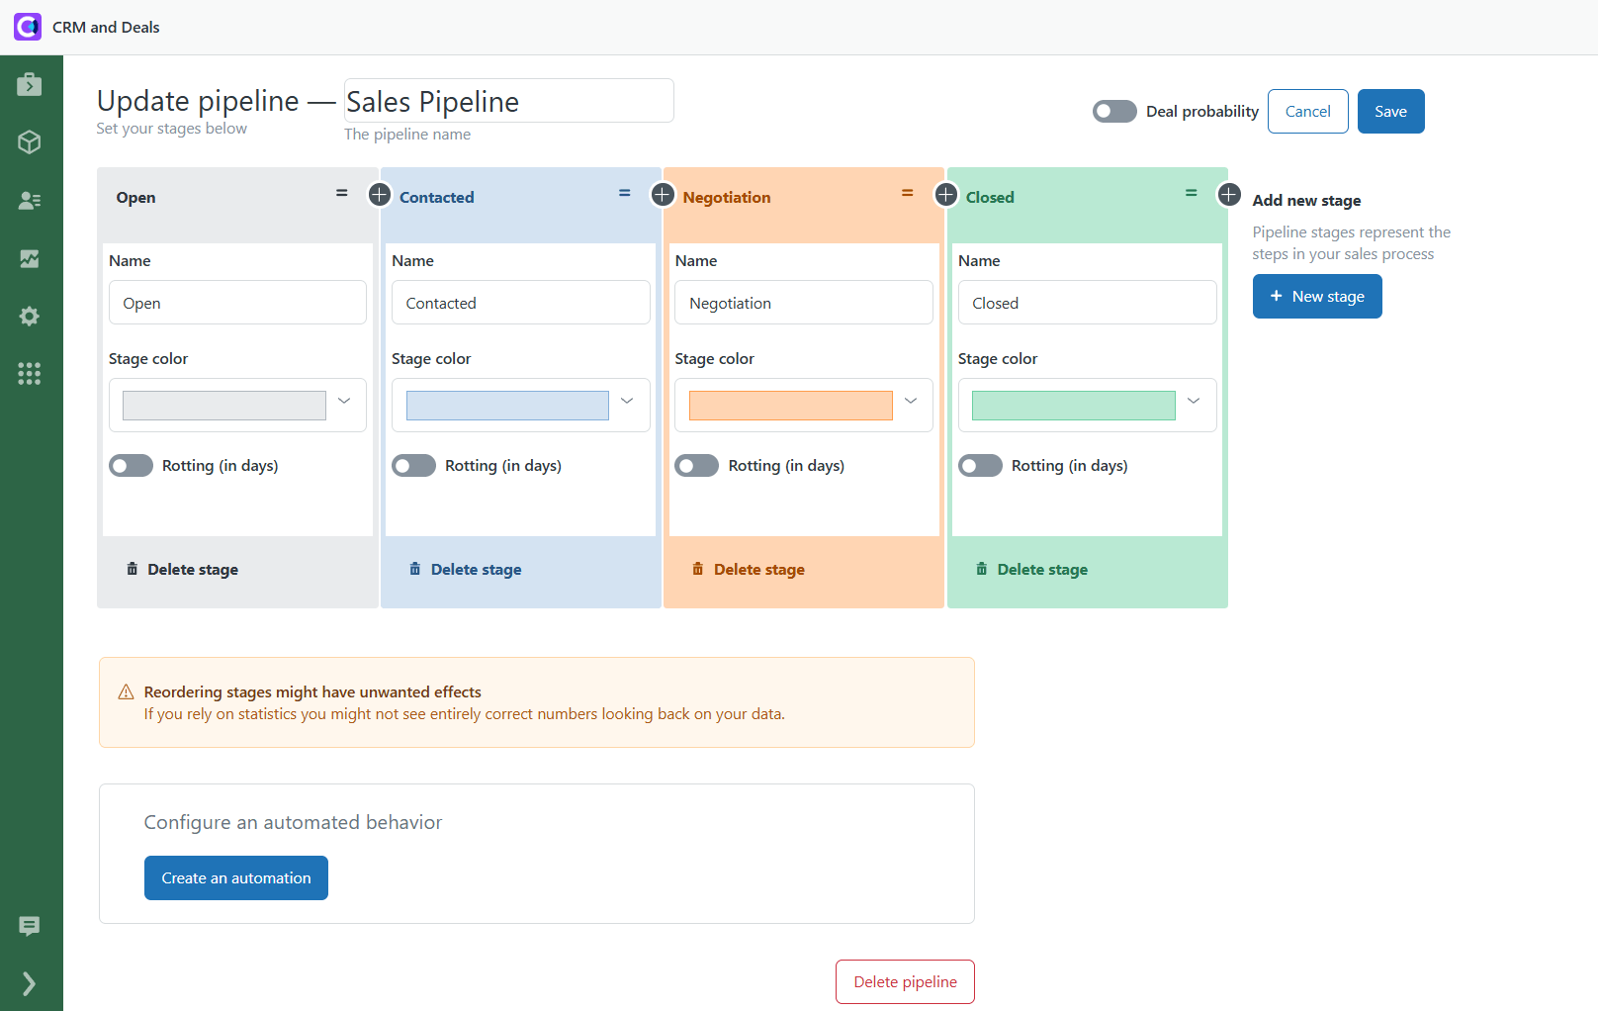Open the Contacts icon in the sidebar

pyautogui.click(x=30, y=199)
